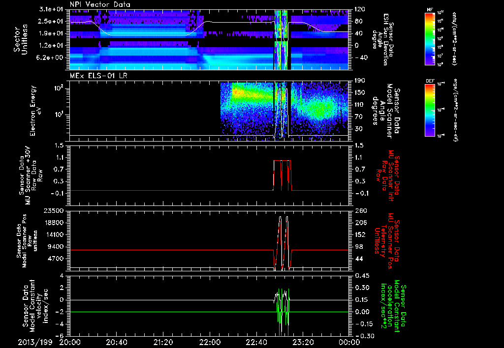Viewport: 504px width, 348px height.
Task: Click the '98' telemetry position tick
Action: [359, 247]
